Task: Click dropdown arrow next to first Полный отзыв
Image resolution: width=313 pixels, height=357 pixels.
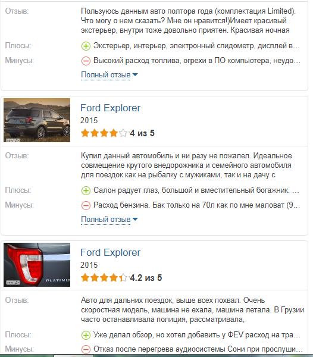Action: point(135,75)
